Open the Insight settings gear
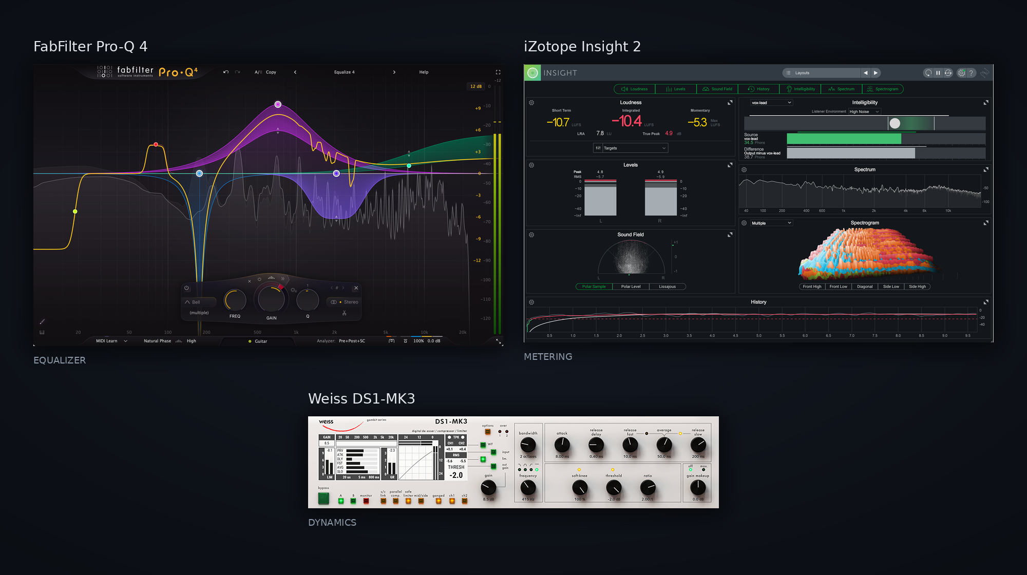This screenshot has width=1027, height=575. (962, 73)
